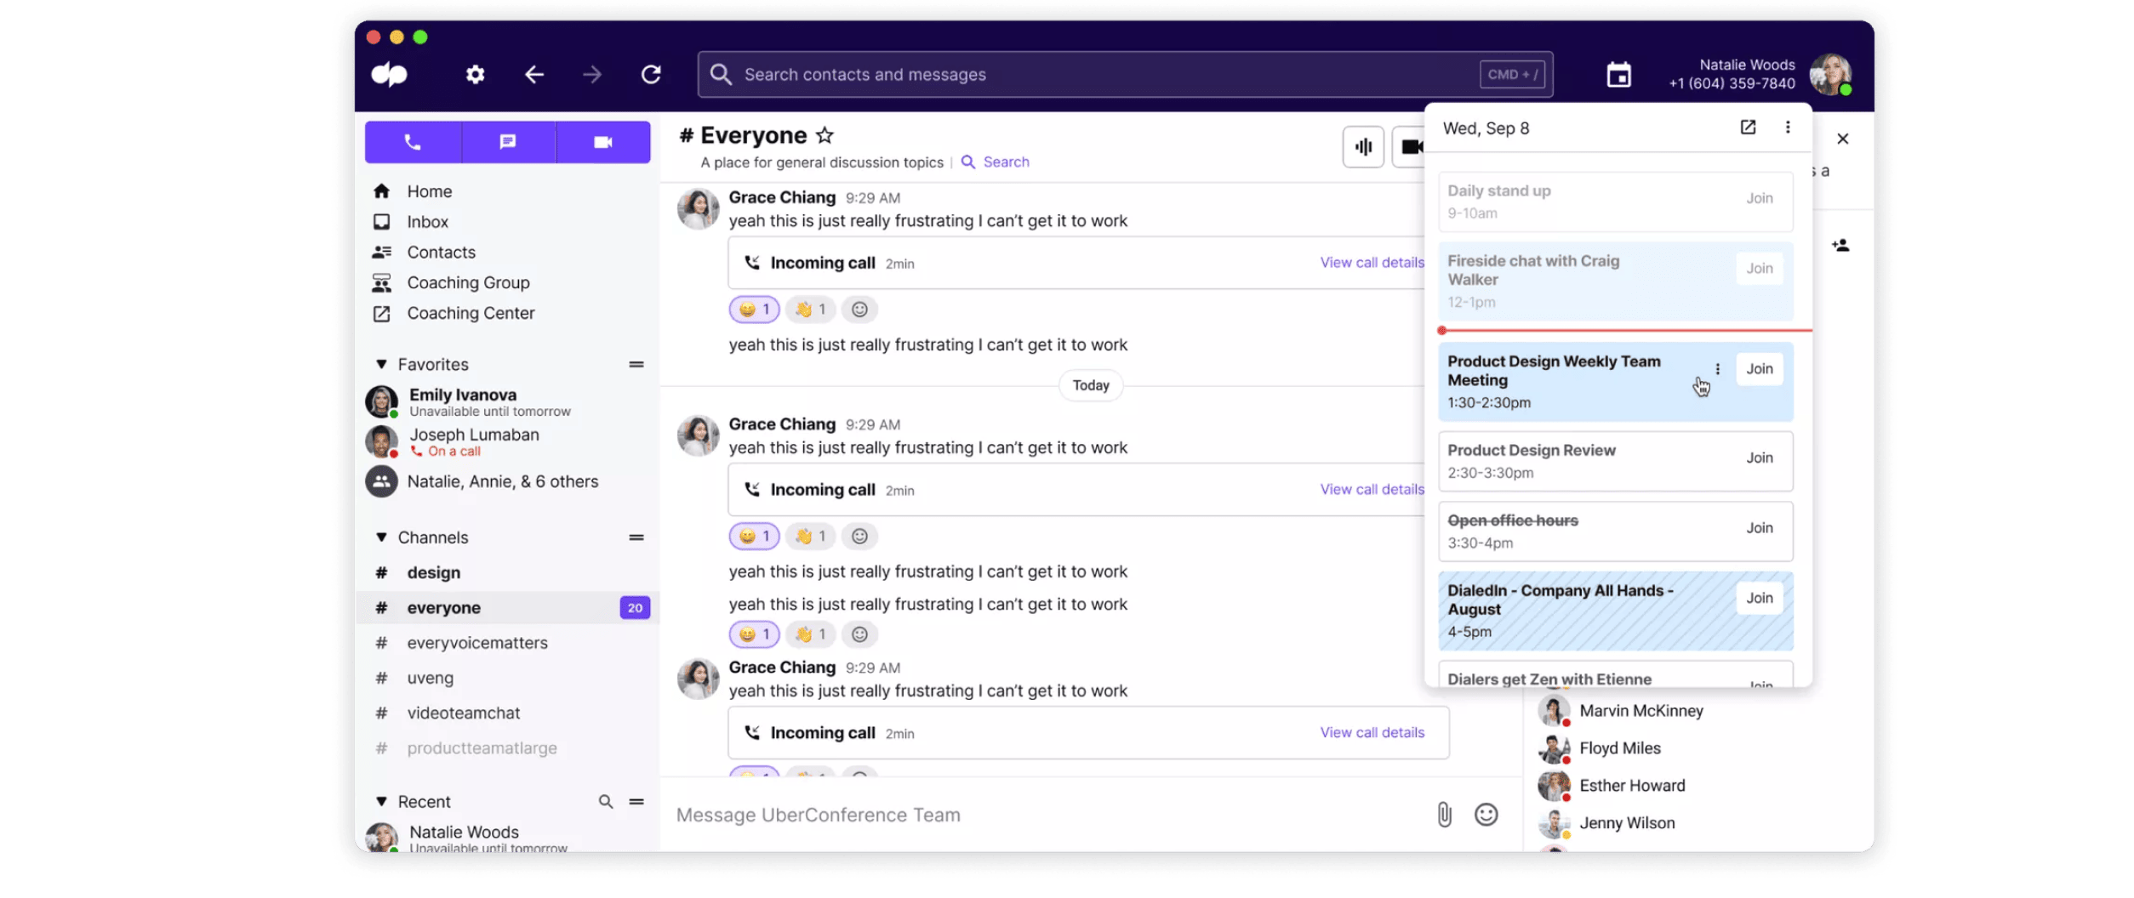The width and height of the screenshot is (2134, 898).
Task: Search within the Everyone channel
Action: click(x=996, y=162)
